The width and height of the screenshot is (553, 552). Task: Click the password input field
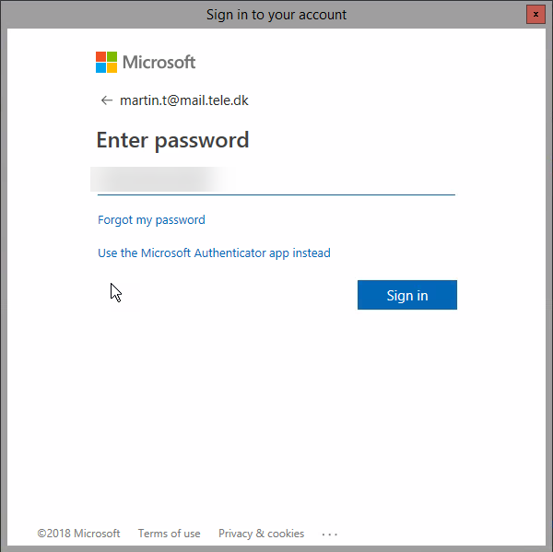(x=276, y=181)
